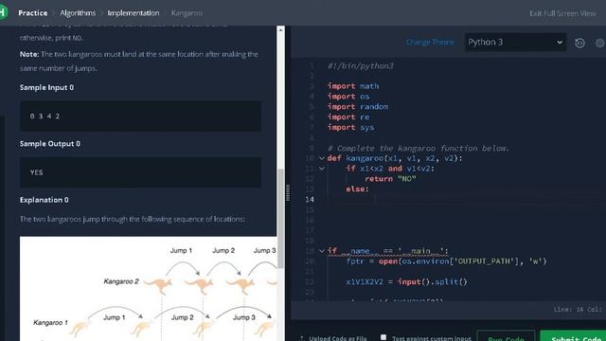Click the YES sample output text
606x341 pixels.
36,172
